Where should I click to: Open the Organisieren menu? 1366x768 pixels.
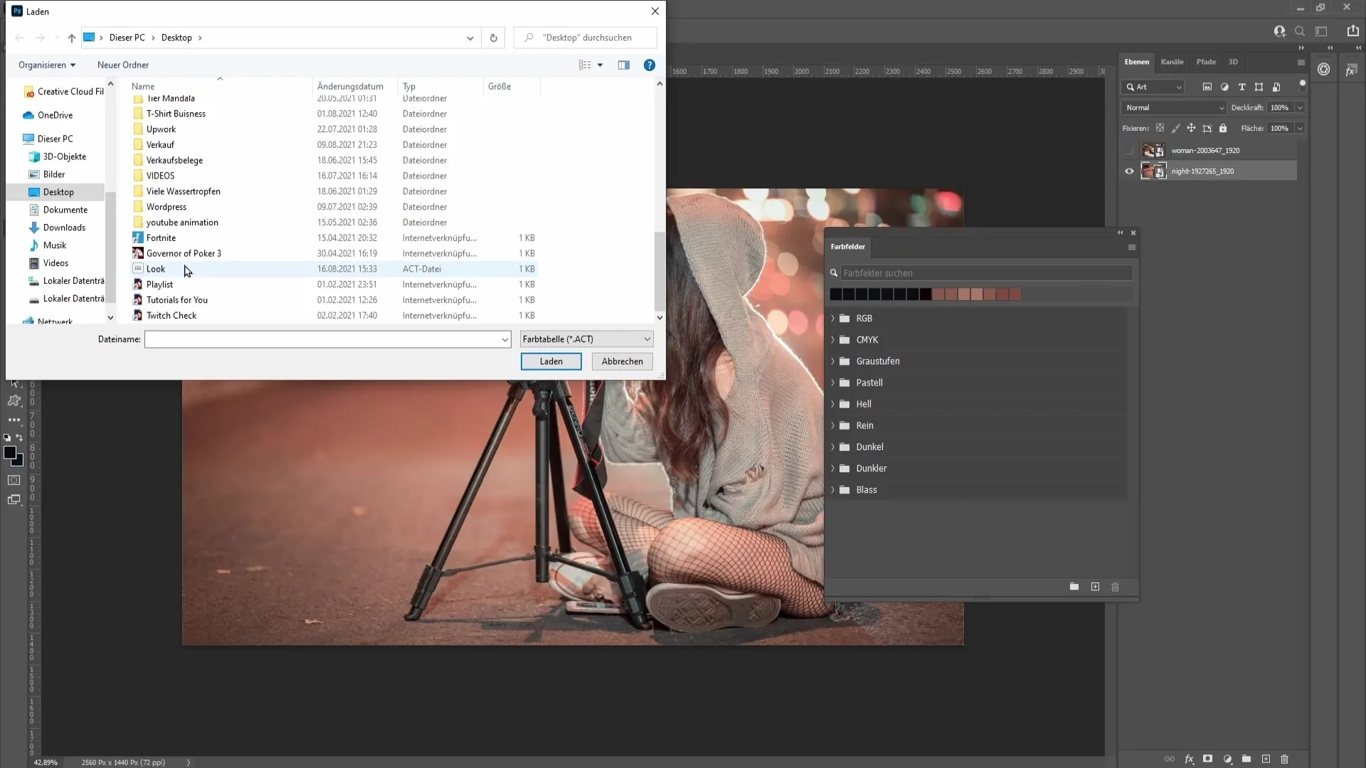47,65
